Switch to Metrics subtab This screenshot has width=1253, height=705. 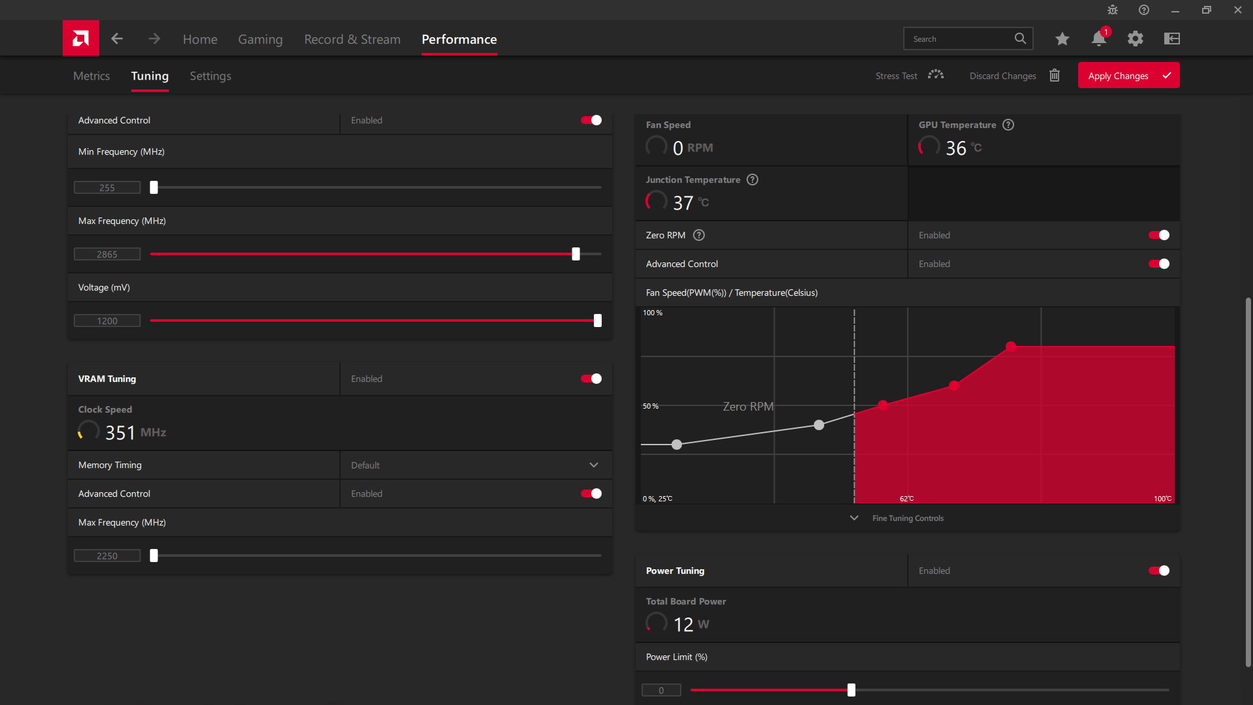coord(91,76)
